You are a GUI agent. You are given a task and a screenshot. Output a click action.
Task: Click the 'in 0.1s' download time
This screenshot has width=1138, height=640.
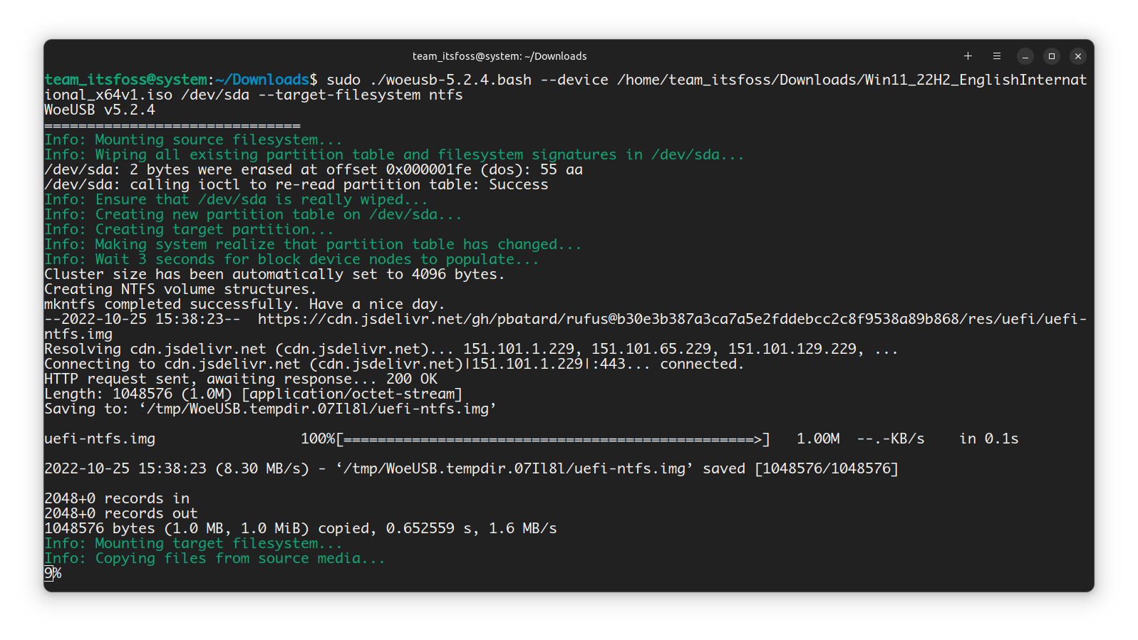[x=989, y=439]
